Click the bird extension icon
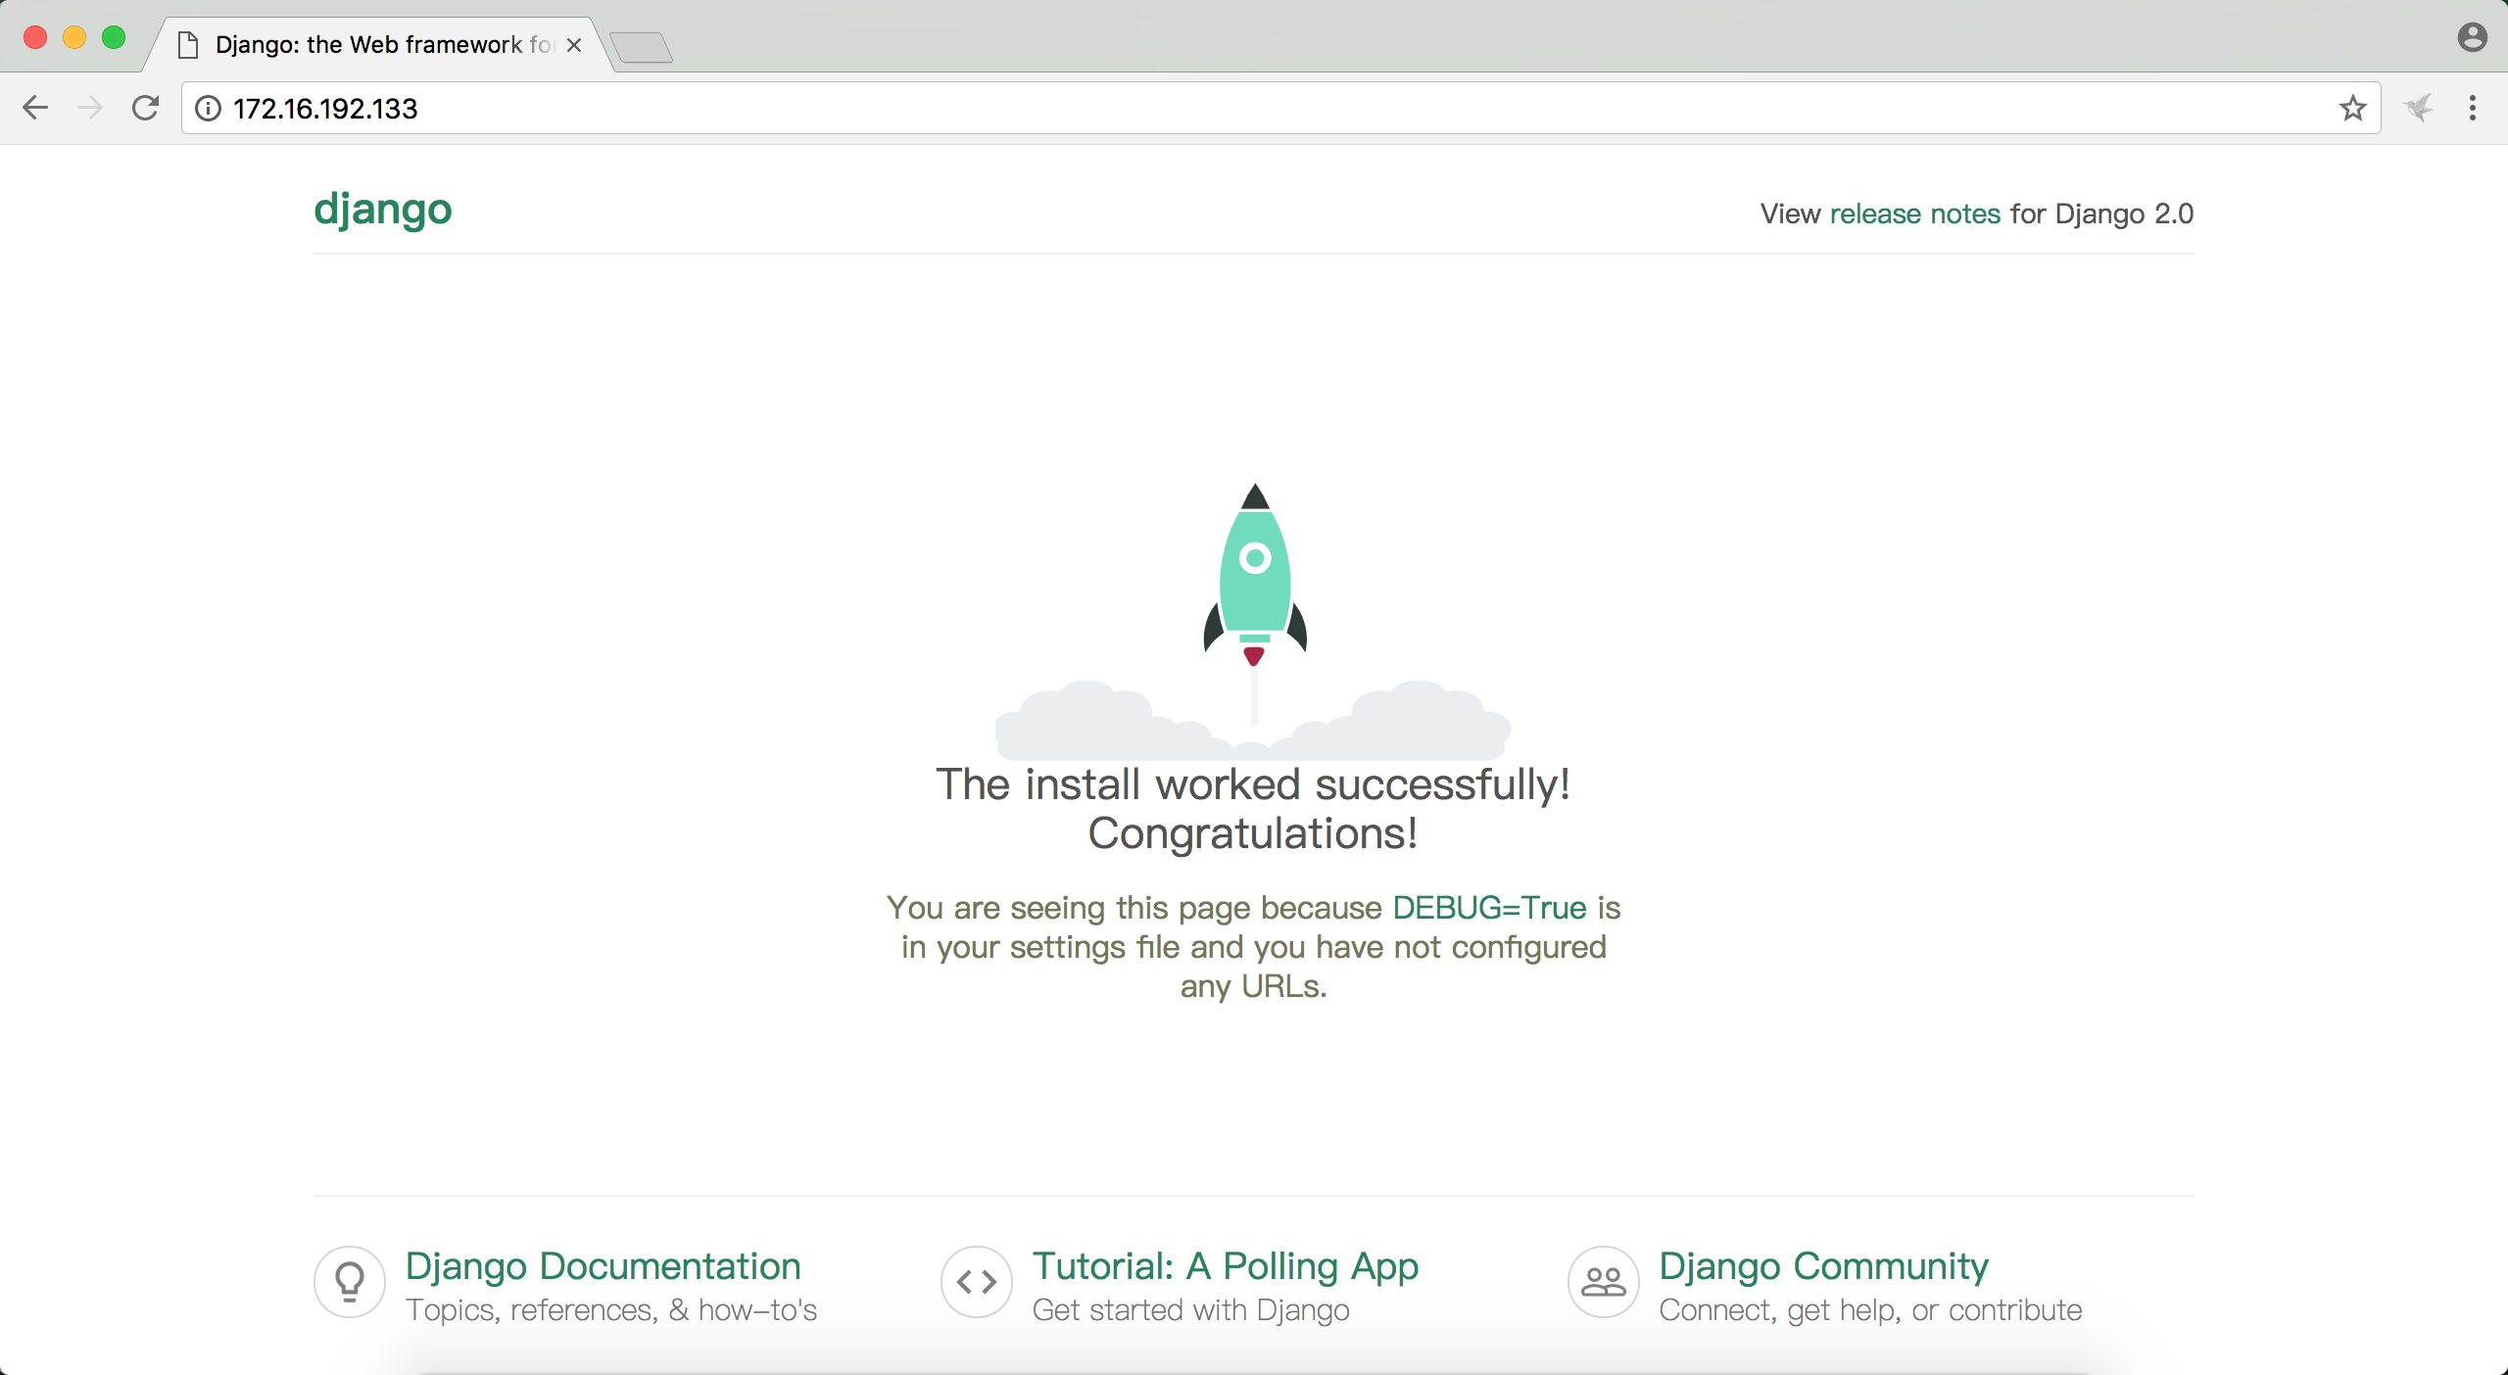The image size is (2508, 1375). pyautogui.click(x=2418, y=108)
